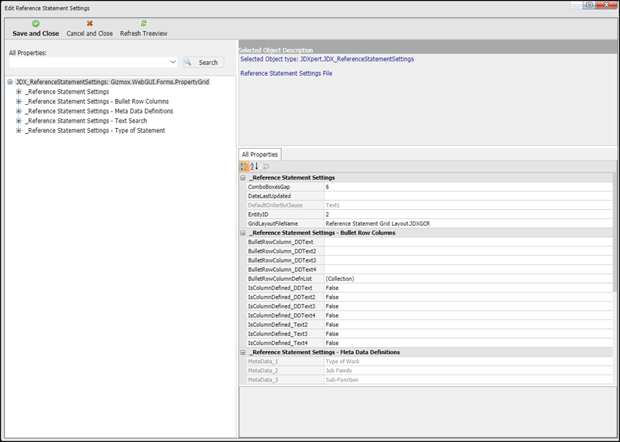Expand the Text Search tree node

tap(19, 120)
